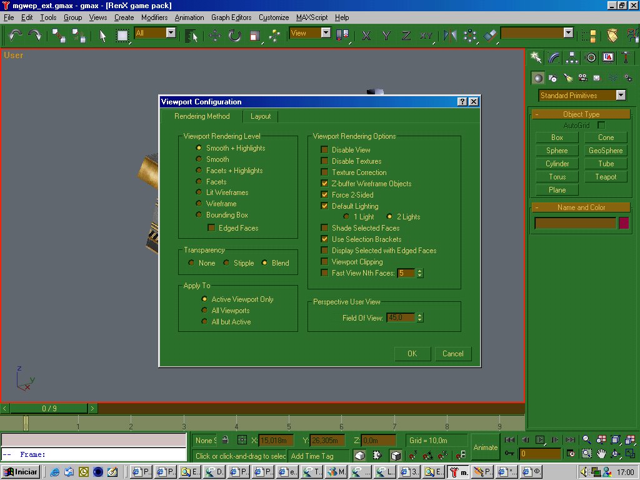
Task: Open the object color swatch
Action: coord(624,223)
